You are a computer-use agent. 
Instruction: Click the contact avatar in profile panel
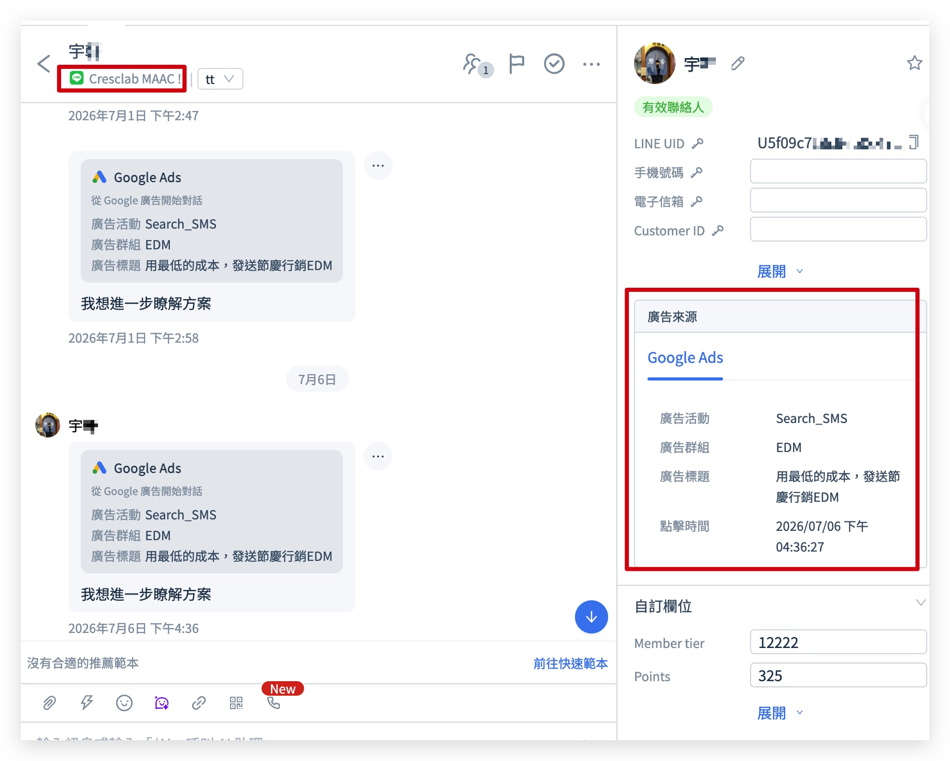tap(655, 63)
